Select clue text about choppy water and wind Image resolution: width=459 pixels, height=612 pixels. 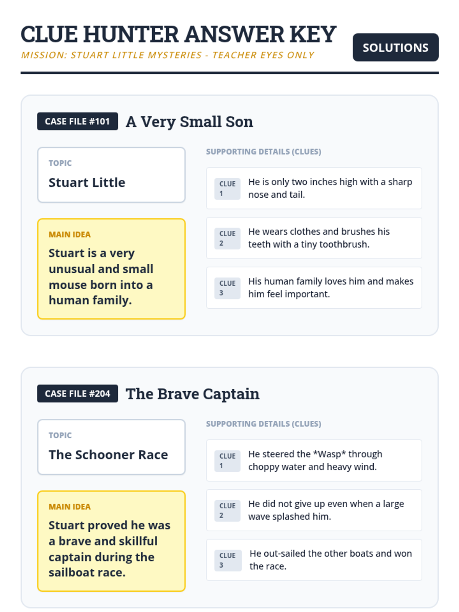click(x=316, y=461)
